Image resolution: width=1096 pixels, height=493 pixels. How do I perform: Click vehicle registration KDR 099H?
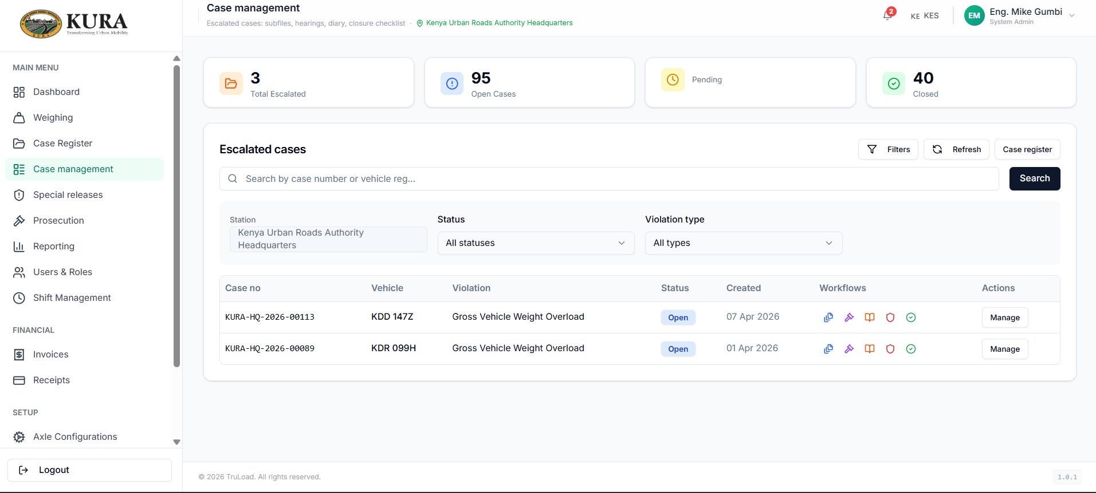click(394, 348)
